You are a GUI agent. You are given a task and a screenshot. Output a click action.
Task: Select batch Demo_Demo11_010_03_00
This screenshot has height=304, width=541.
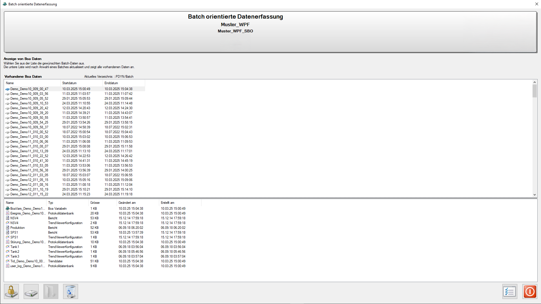[75, 137]
